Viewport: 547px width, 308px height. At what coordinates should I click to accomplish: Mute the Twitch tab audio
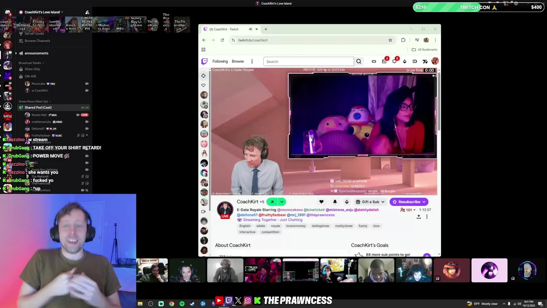tap(250, 29)
